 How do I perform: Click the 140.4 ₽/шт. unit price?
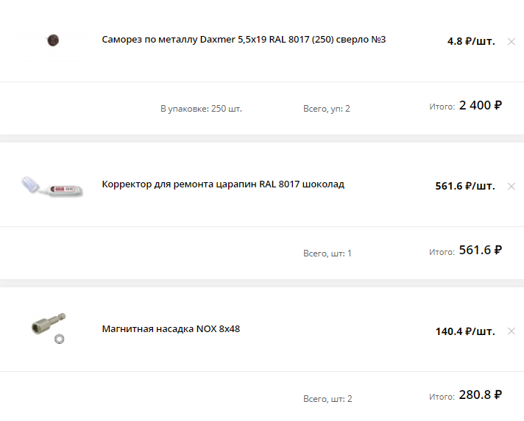pos(464,331)
